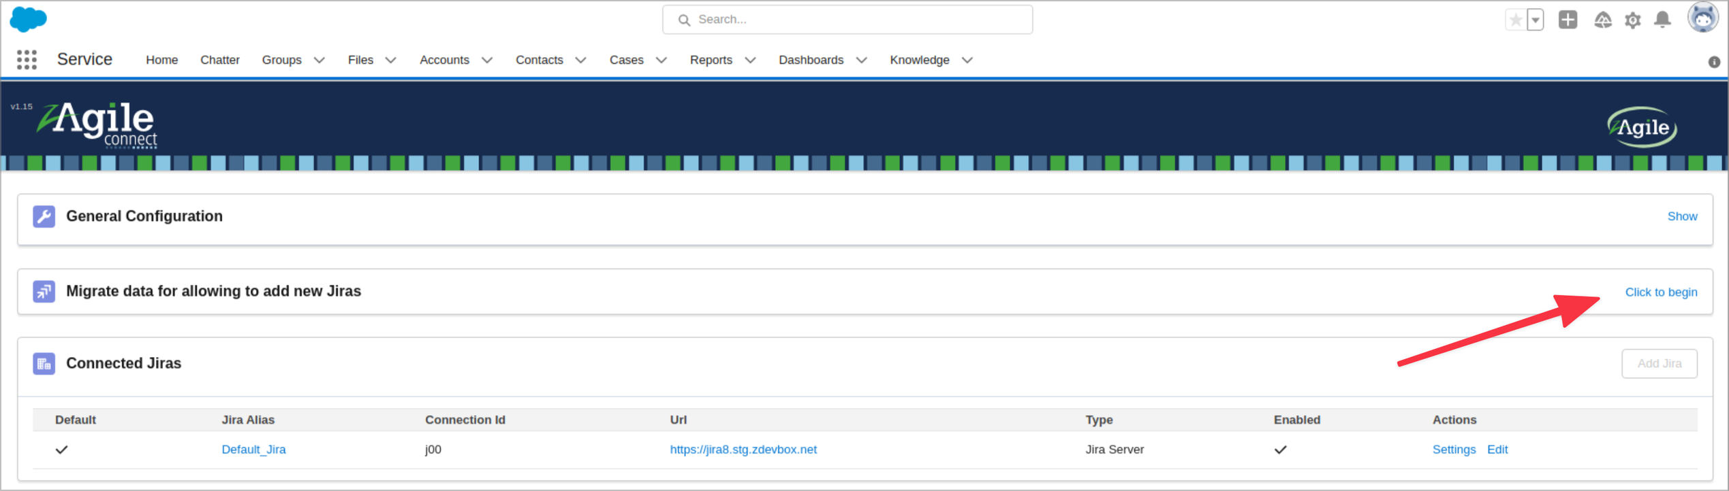1729x491 pixels.
Task: Open the notifications bell
Action: point(1662,20)
